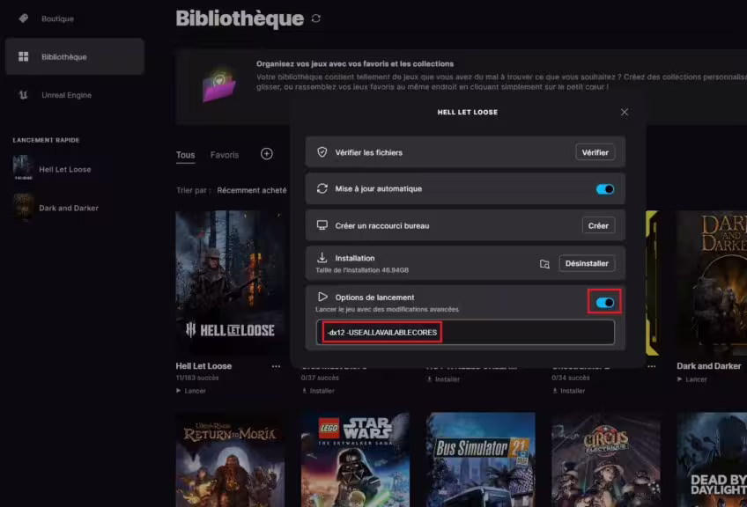Viewport: 747px width, 507px height.
Task: Refresh the library with the reload icon
Action: [316, 18]
